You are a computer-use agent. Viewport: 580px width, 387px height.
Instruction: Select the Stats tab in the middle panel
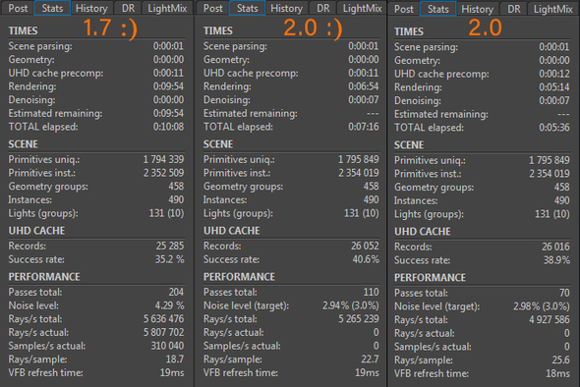[x=247, y=8]
